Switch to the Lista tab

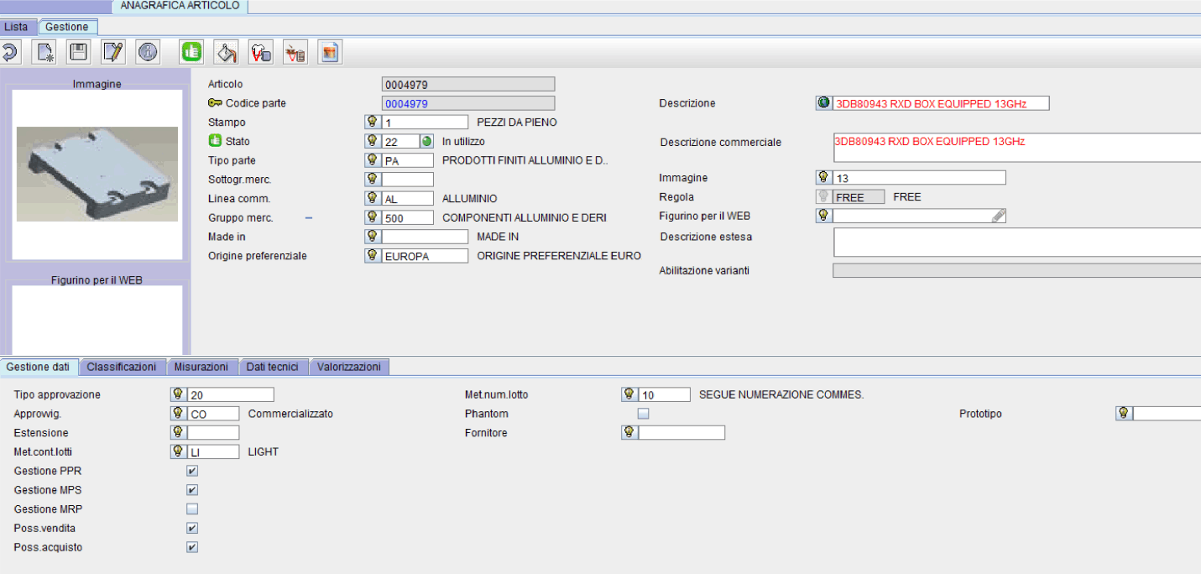(16, 27)
